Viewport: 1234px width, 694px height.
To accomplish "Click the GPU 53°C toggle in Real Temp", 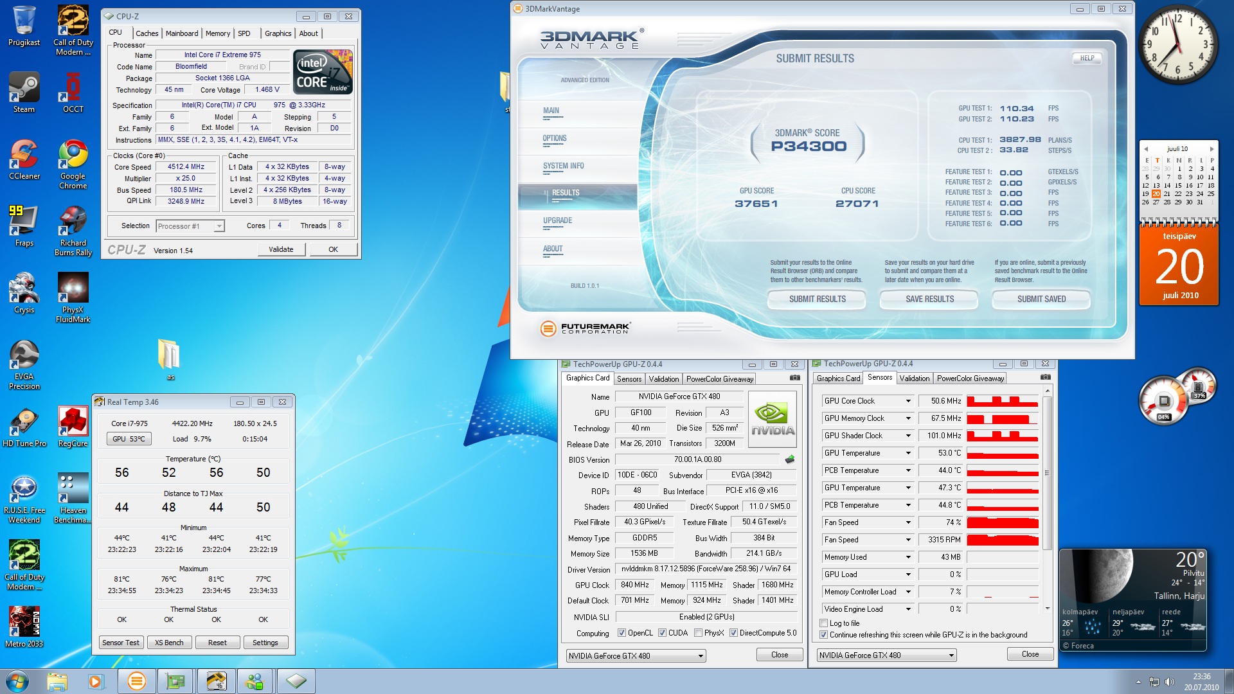I will tap(129, 439).
